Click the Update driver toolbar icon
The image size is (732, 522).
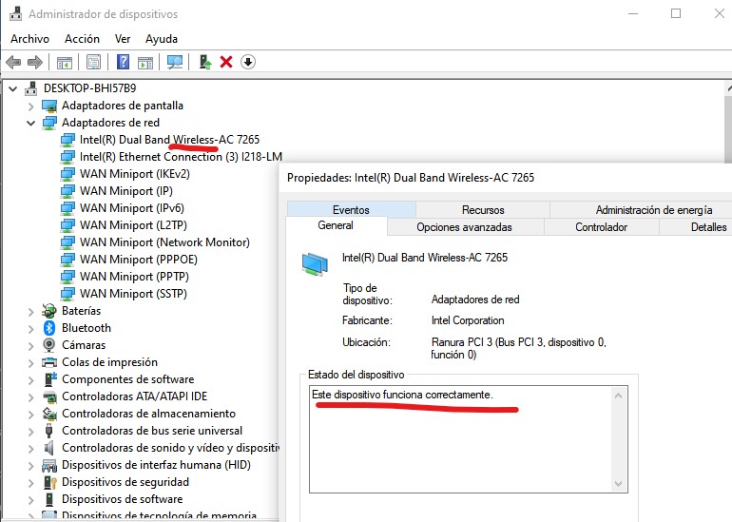[x=205, y=62]
